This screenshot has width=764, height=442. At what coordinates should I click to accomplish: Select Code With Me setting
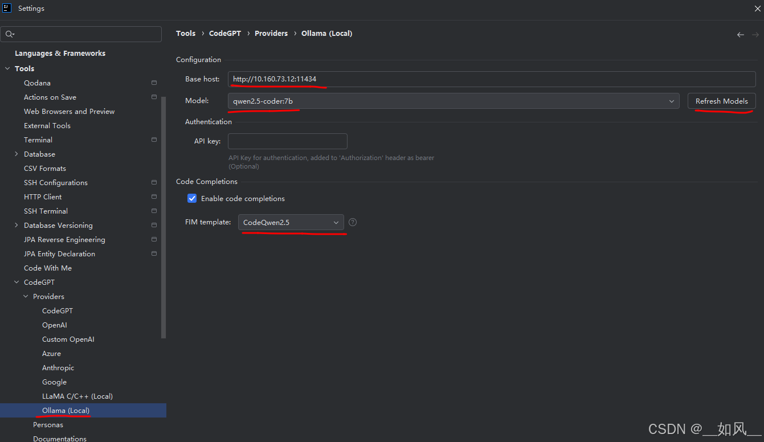[x=48, y=268]
